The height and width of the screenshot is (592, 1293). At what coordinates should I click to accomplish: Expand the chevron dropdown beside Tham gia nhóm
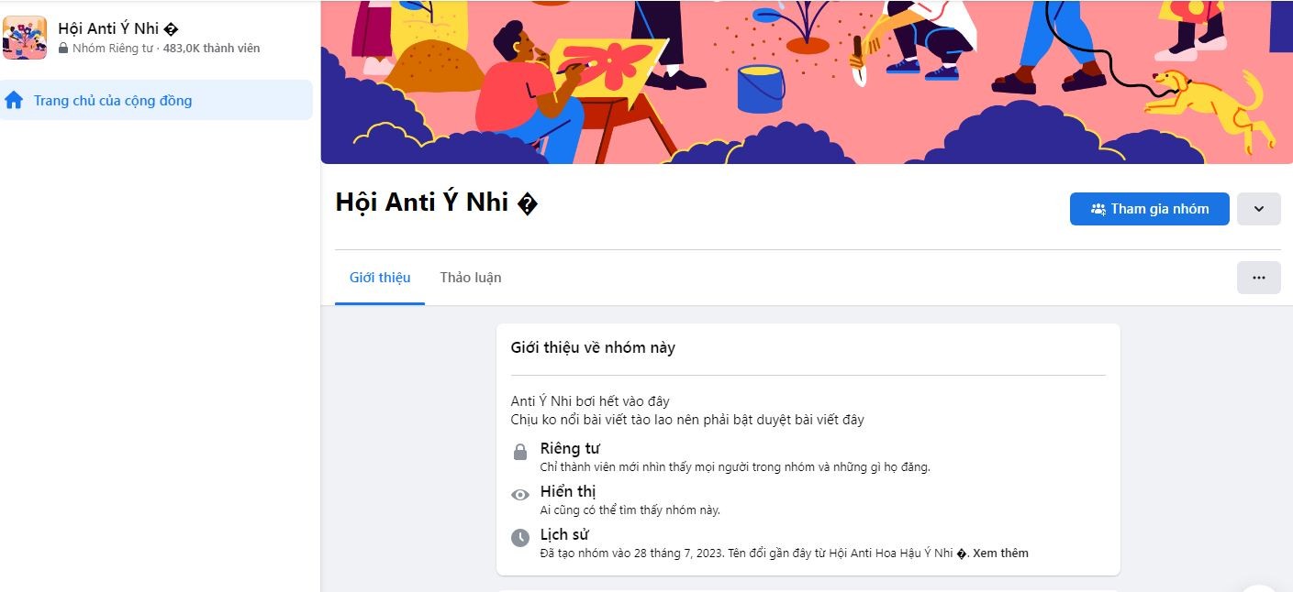(x=1258, y=209)
